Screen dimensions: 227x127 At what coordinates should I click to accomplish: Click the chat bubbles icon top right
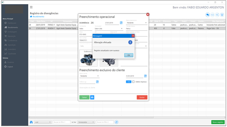pos(208,15)
